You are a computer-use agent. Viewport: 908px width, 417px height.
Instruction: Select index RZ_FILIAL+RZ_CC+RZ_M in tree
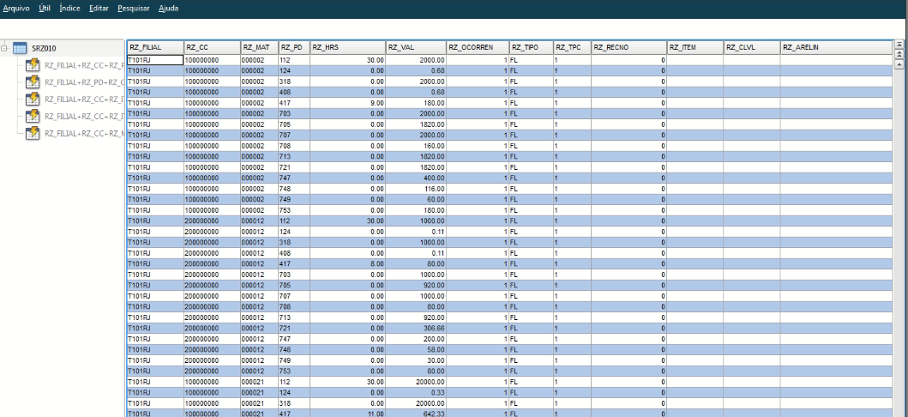pos(85,133)
